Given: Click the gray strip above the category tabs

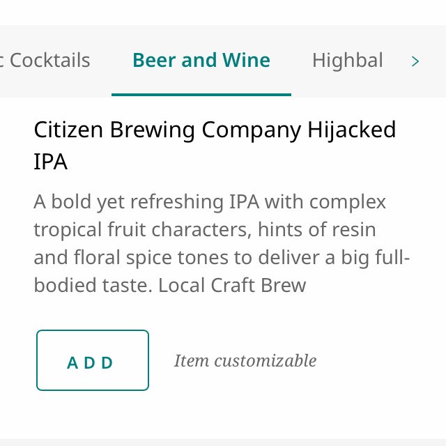Looking at the screenshot, I should click(x=223, y=32).
